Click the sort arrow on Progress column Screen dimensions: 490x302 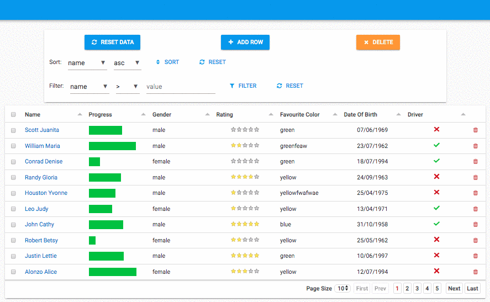point(143,114)
